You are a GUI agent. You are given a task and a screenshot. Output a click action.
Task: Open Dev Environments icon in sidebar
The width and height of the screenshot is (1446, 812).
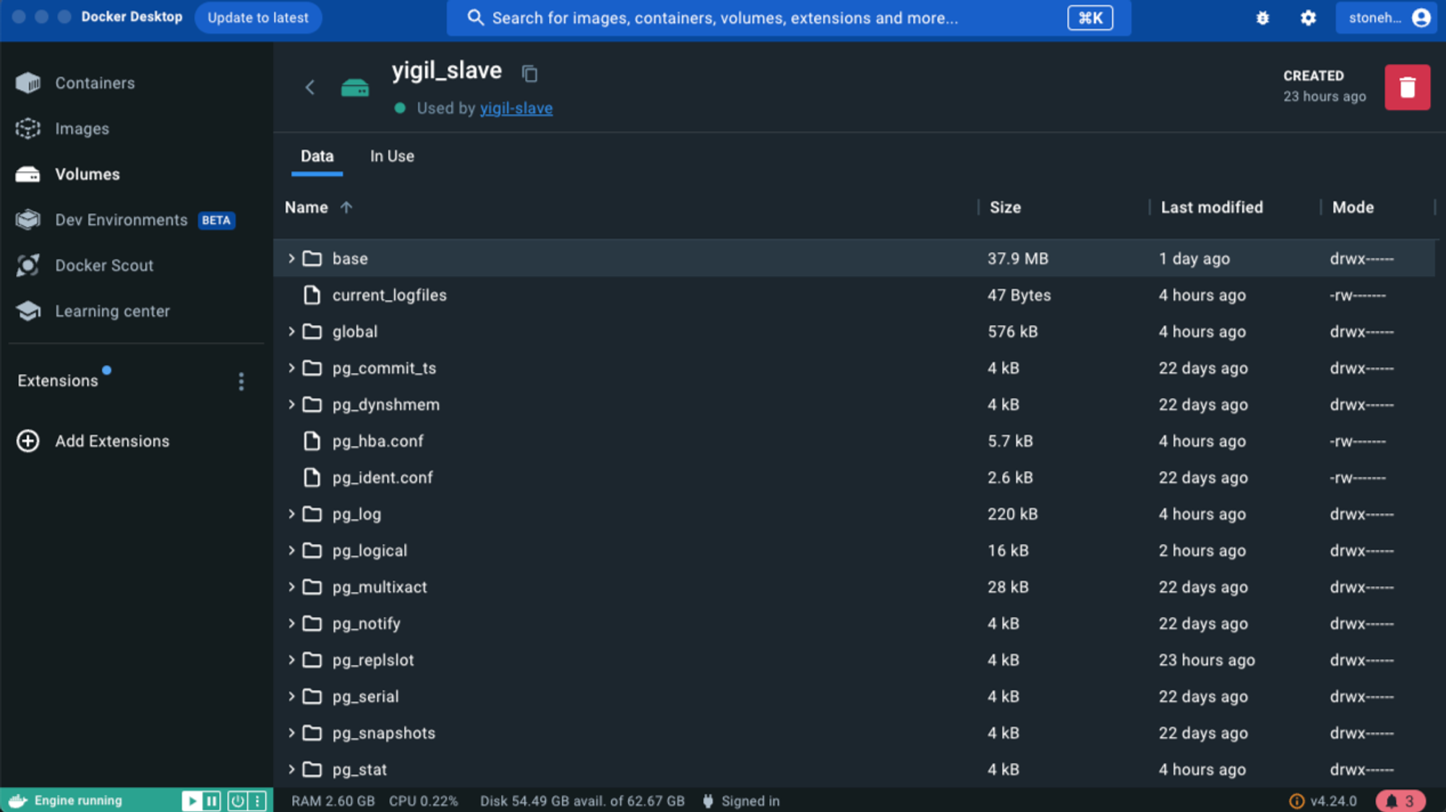pyautogui.click(x=28, y=220)
